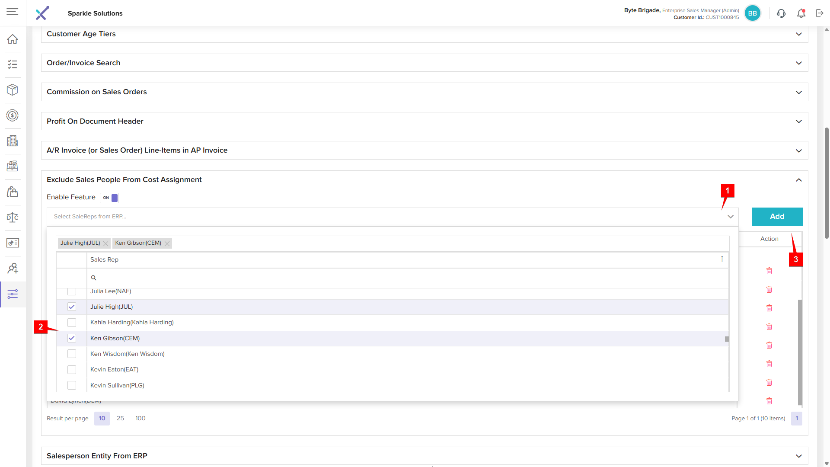This screenshot has width=830, height=467.
Task: Click the Sales Rep sort arrow
Action: click(722, 259)
